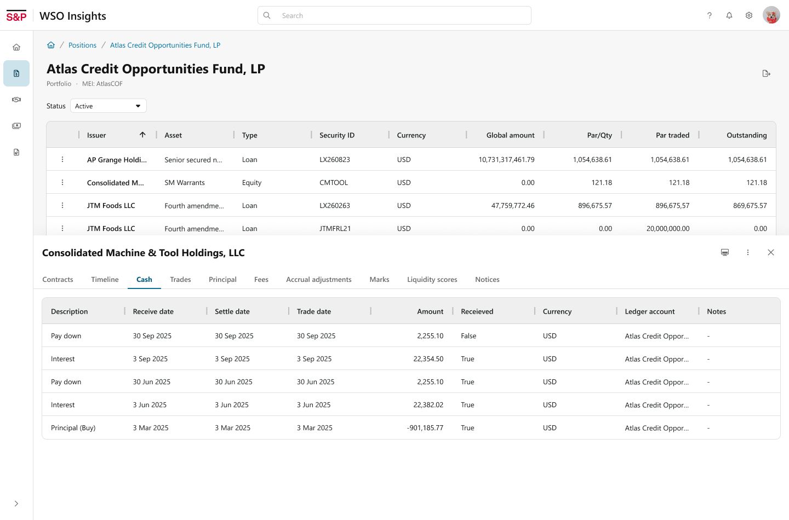The image size is (789, 520).
Task: Sort by the Security ID column header
Action: (x=337, y=135)
